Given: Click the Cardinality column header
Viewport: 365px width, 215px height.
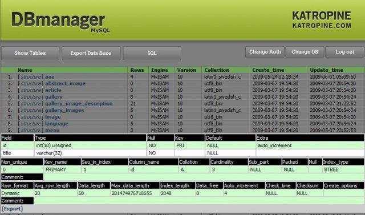Looking at the screenshot, I should pos(229,162).
